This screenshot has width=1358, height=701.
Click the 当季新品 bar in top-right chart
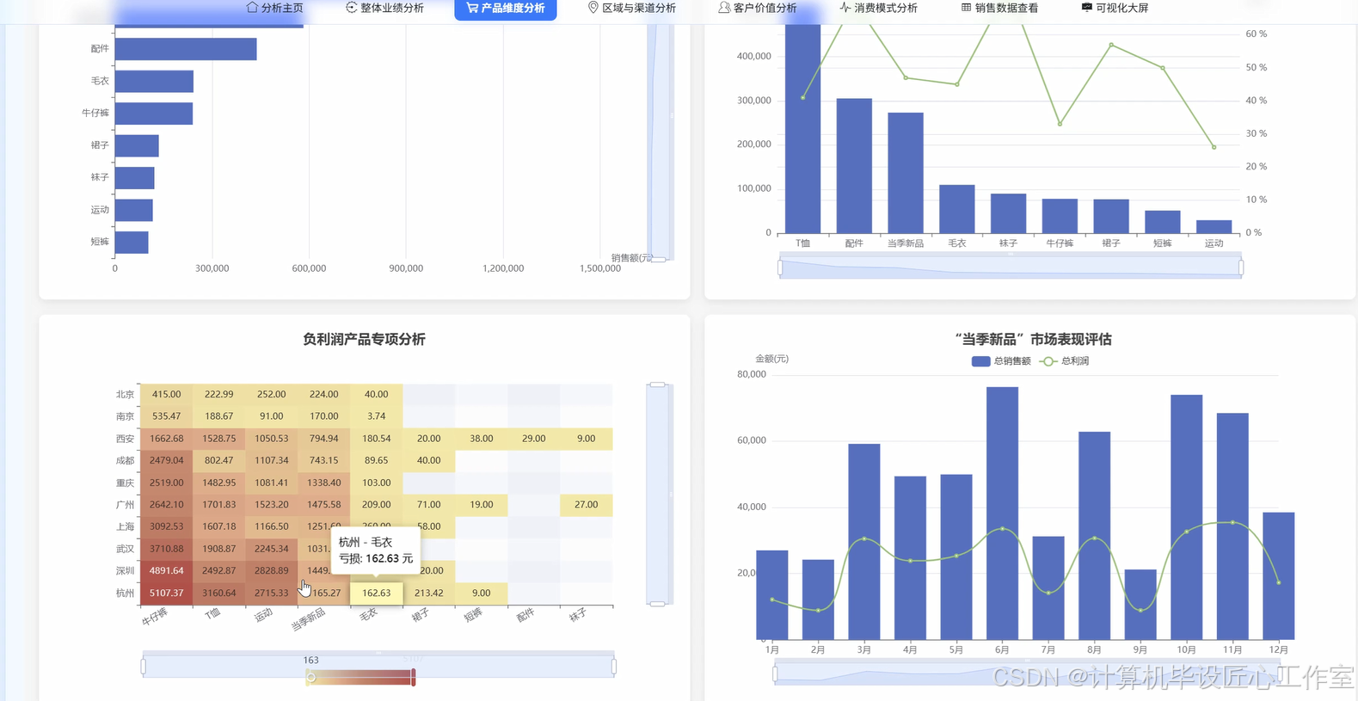tap(906, 173)
